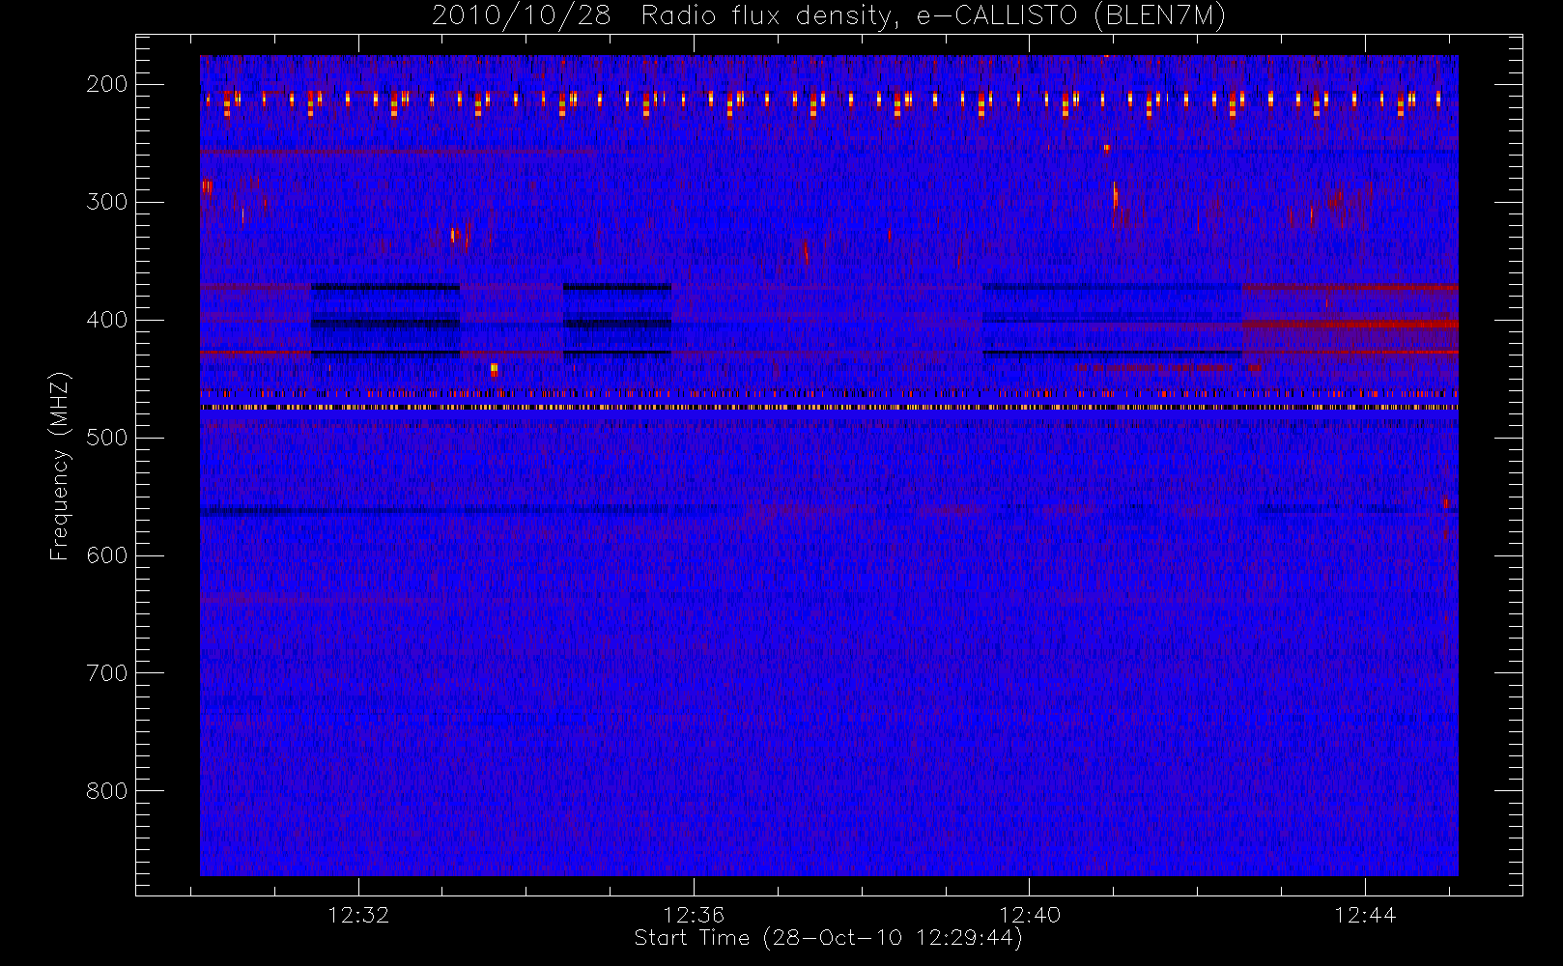Click the 400 frequency tick label
The width and height of the screenshot is (1563, 966).
coord(107,320)
